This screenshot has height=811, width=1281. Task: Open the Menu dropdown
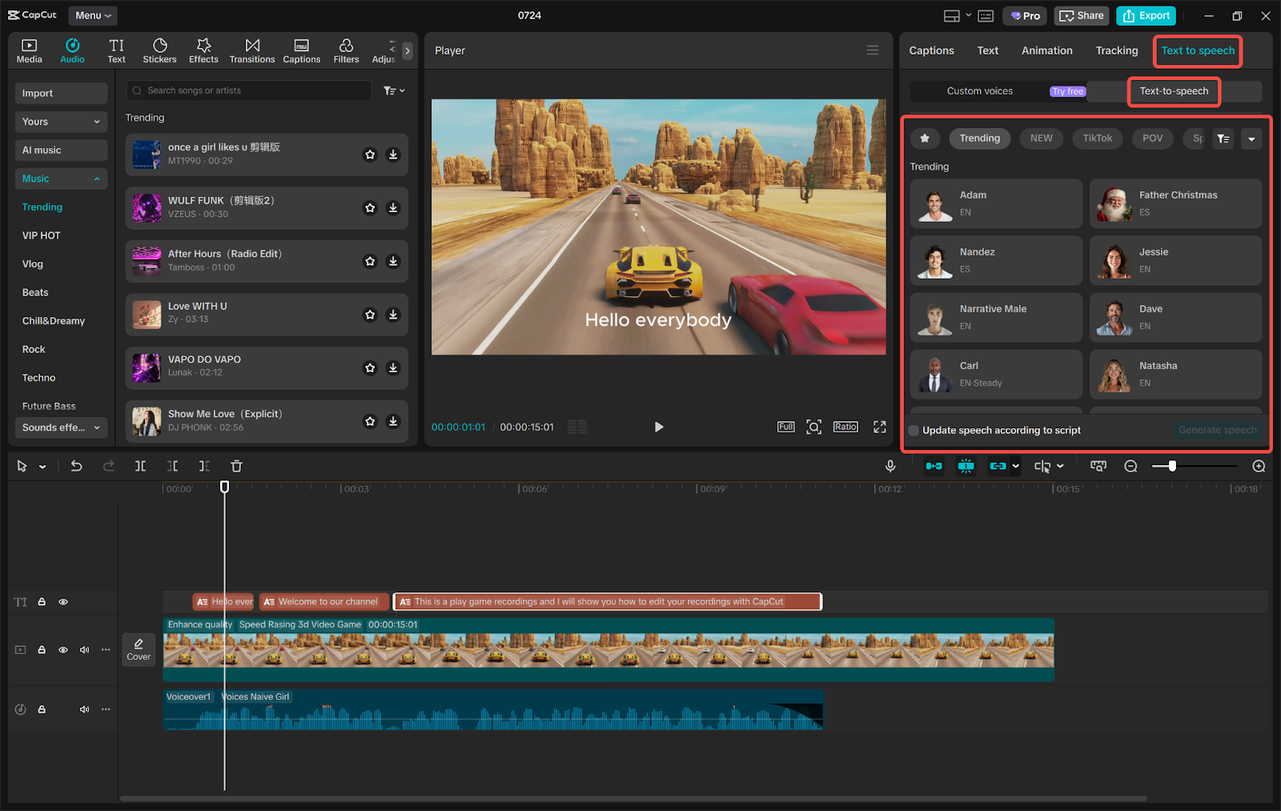pos(93,15)
